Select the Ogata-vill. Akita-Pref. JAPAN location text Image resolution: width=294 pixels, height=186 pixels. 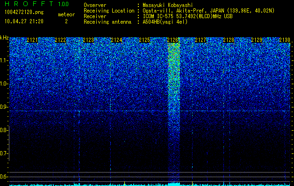tap(208, 11)
